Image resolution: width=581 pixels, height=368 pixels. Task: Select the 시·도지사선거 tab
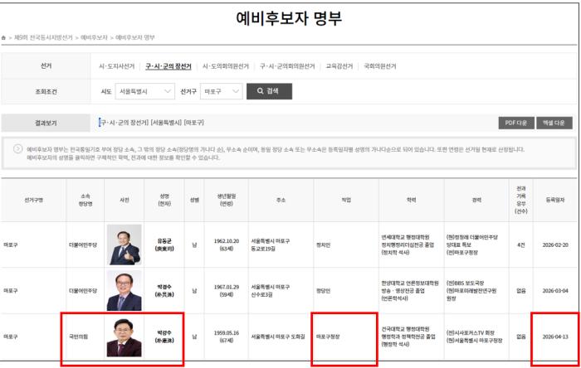(x=116, y=66)
